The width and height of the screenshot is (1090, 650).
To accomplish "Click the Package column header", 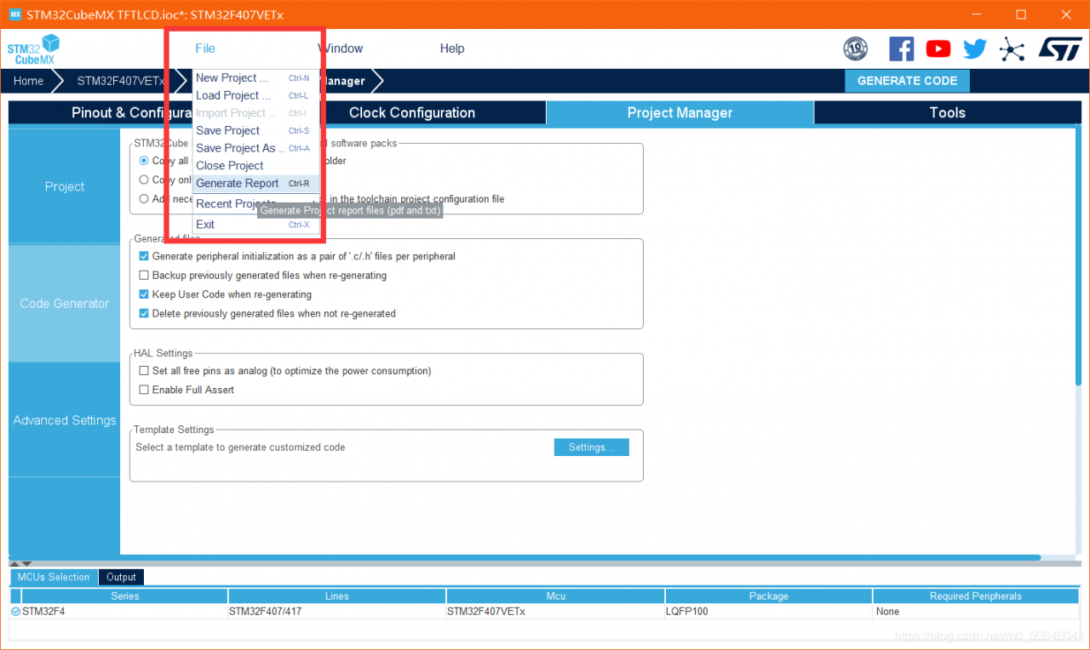I will [769, 596].
